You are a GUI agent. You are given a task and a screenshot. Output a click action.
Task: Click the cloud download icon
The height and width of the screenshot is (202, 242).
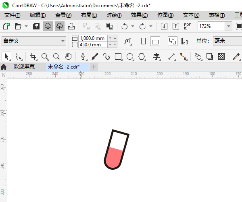pyautogui.click(x=48, y=26)
